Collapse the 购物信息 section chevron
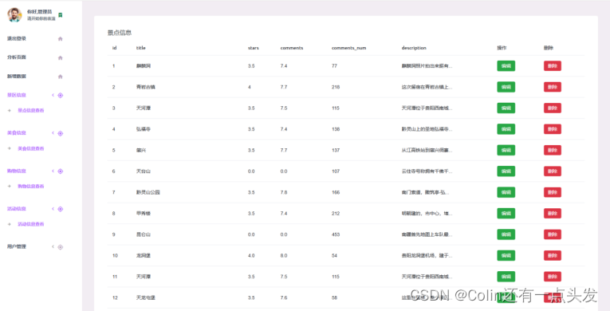The width and height of the screenshot is (610, 311). click(53, 171)
